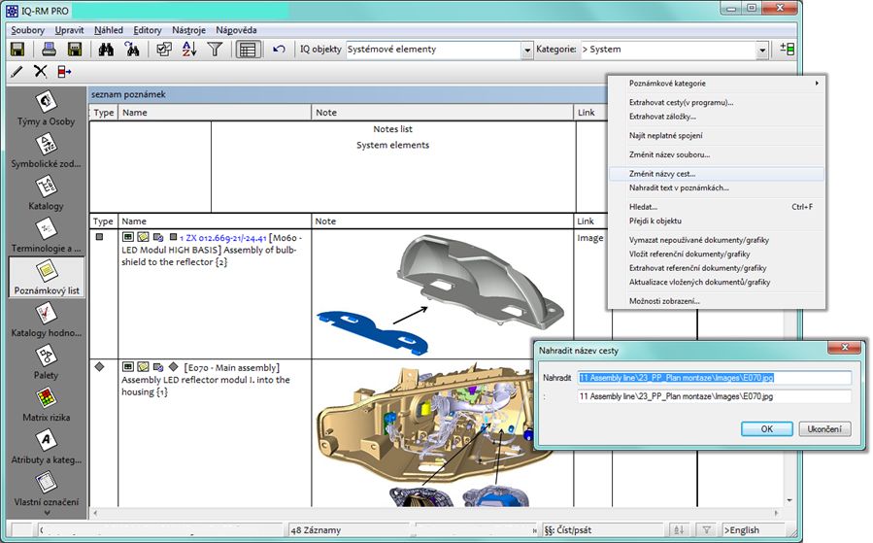Choose Extrahovat záložky... menu entry
This screenshot has width=873, height=543.
(716, 117)
